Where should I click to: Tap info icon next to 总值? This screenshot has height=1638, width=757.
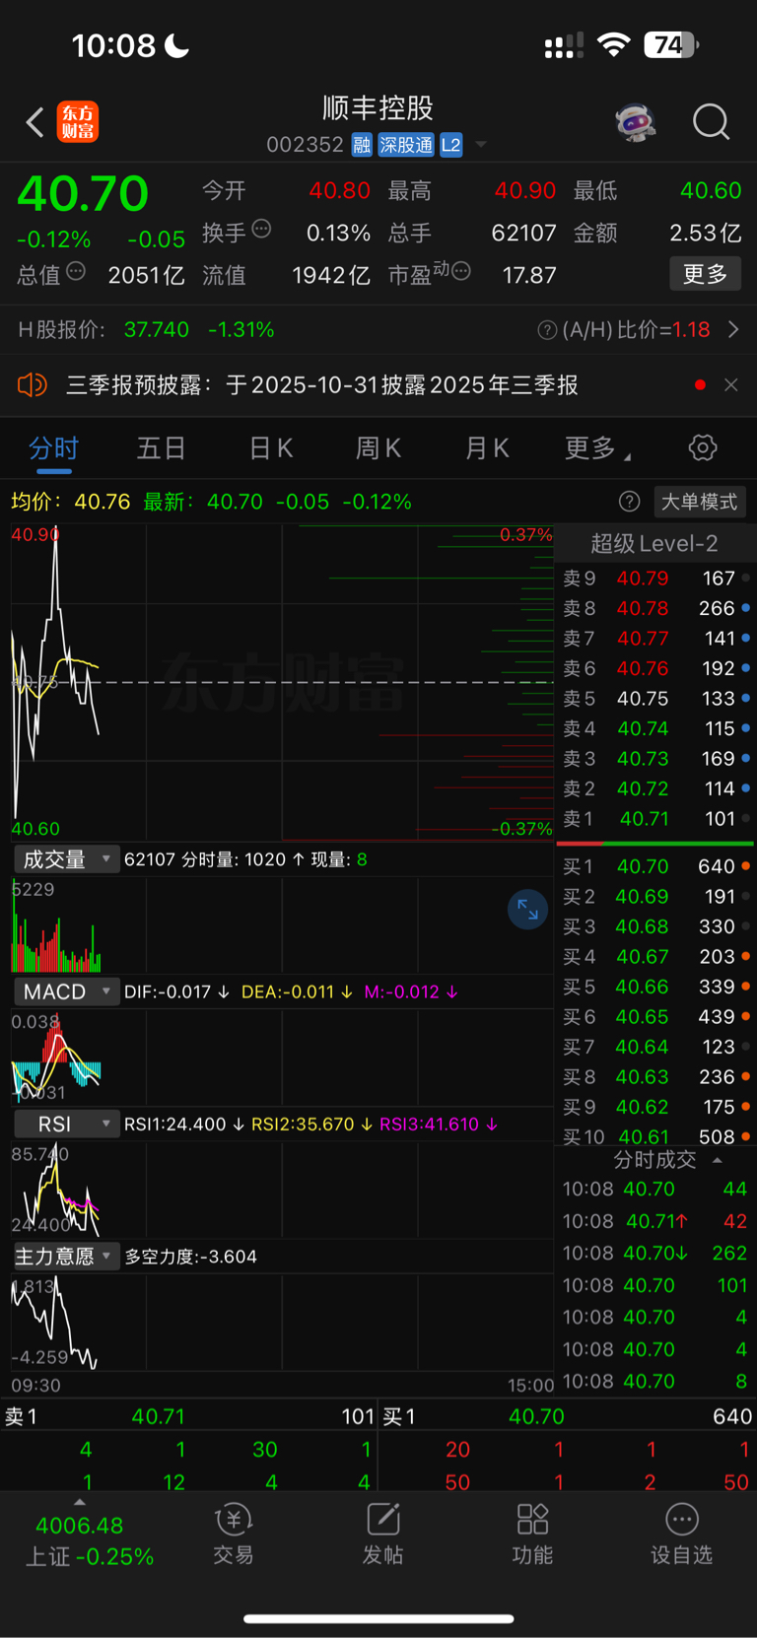pos(76,271)
